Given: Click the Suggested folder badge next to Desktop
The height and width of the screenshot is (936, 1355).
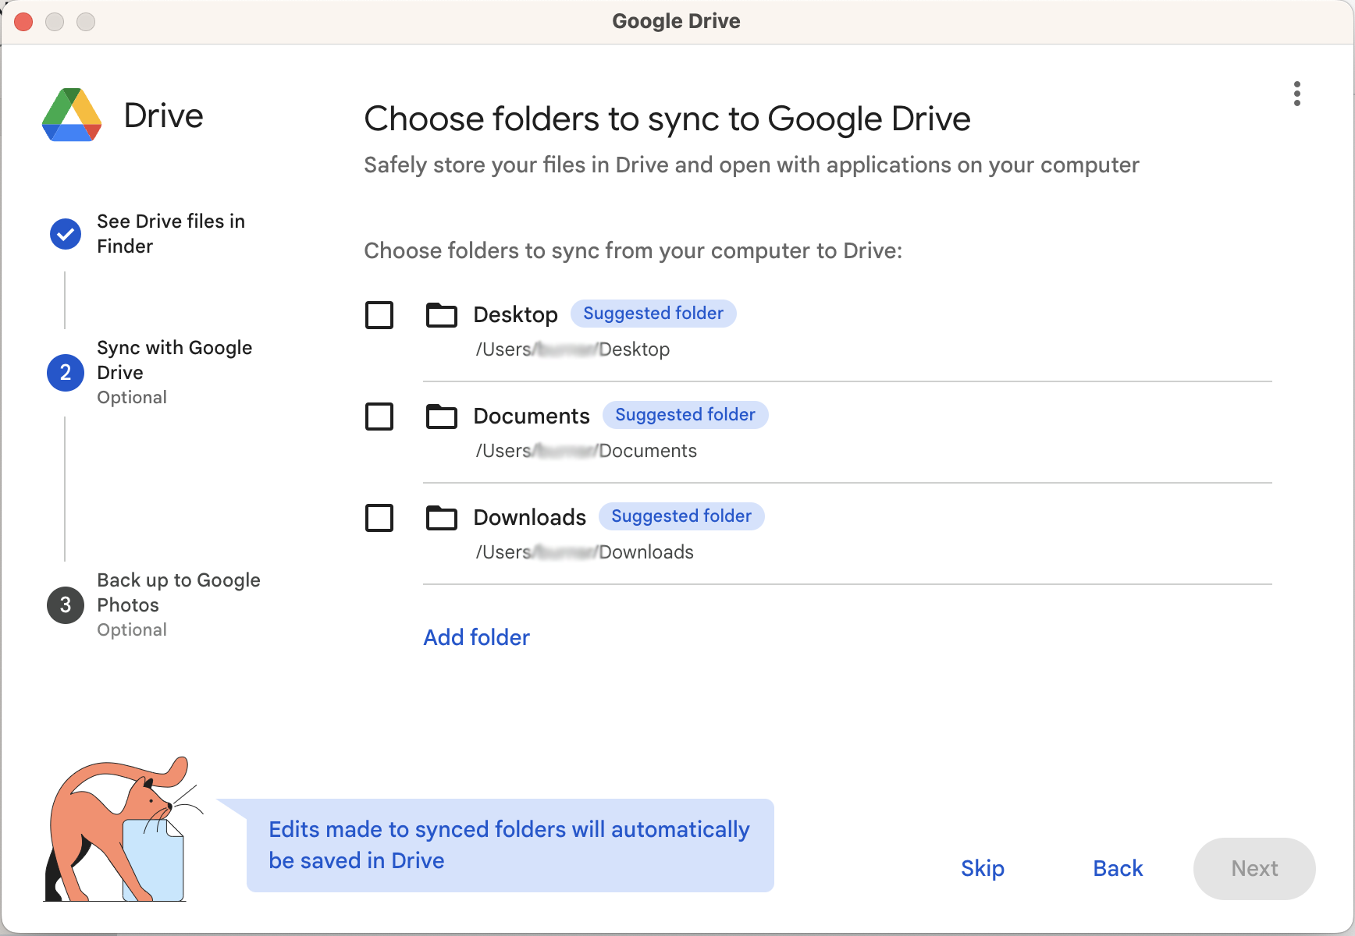Looking at the screenshot, I should point(653,313).
